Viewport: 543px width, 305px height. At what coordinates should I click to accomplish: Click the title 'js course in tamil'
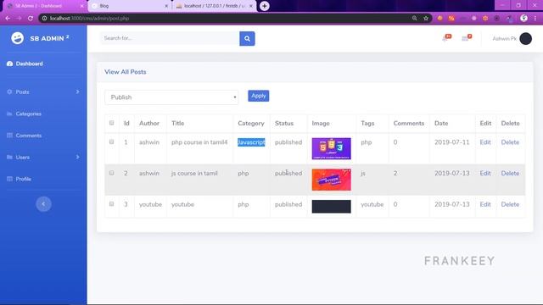click(194, 173)
